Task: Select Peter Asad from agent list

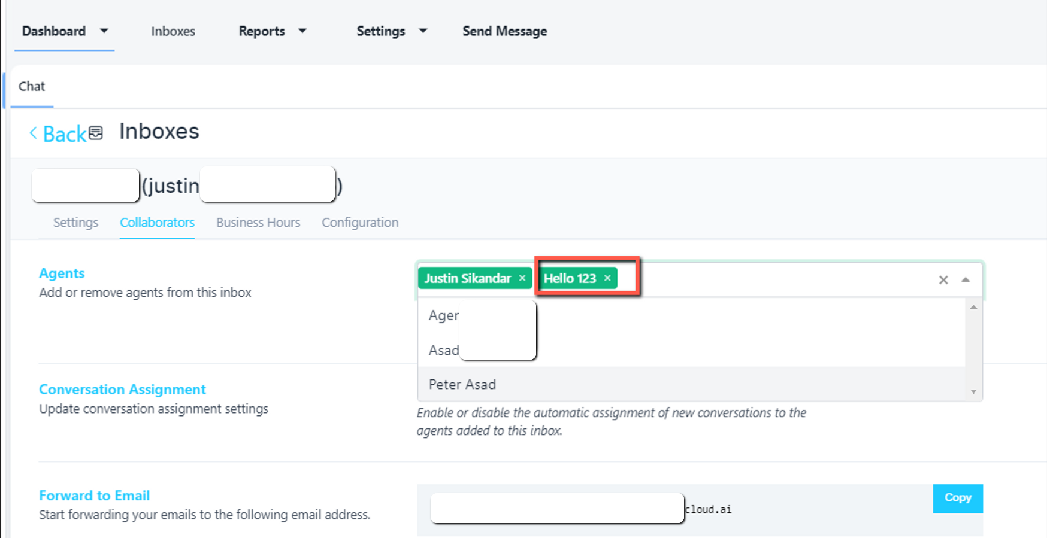Action: (x=462, y=384)
